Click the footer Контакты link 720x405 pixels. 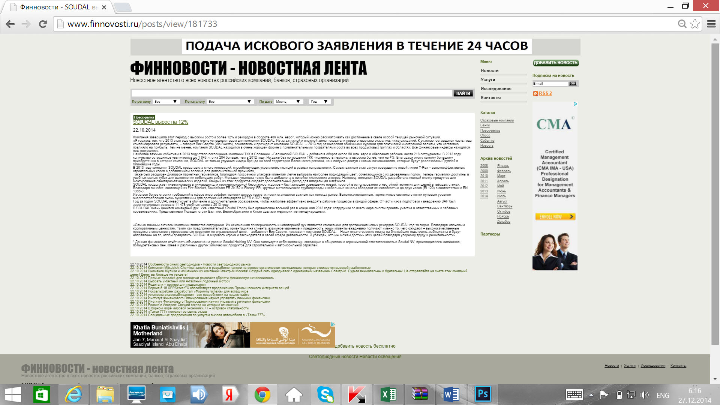click(x=678, y=366)
